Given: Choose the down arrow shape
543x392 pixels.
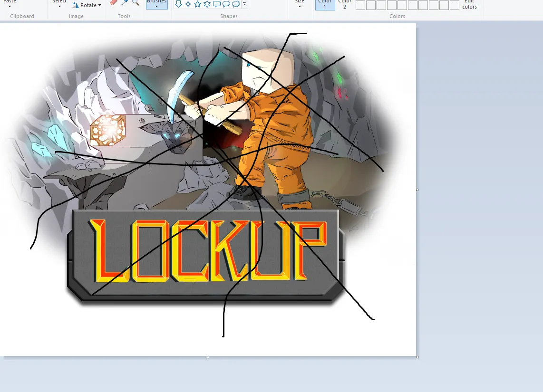Looking at the screenshot, I should point(179,4).
